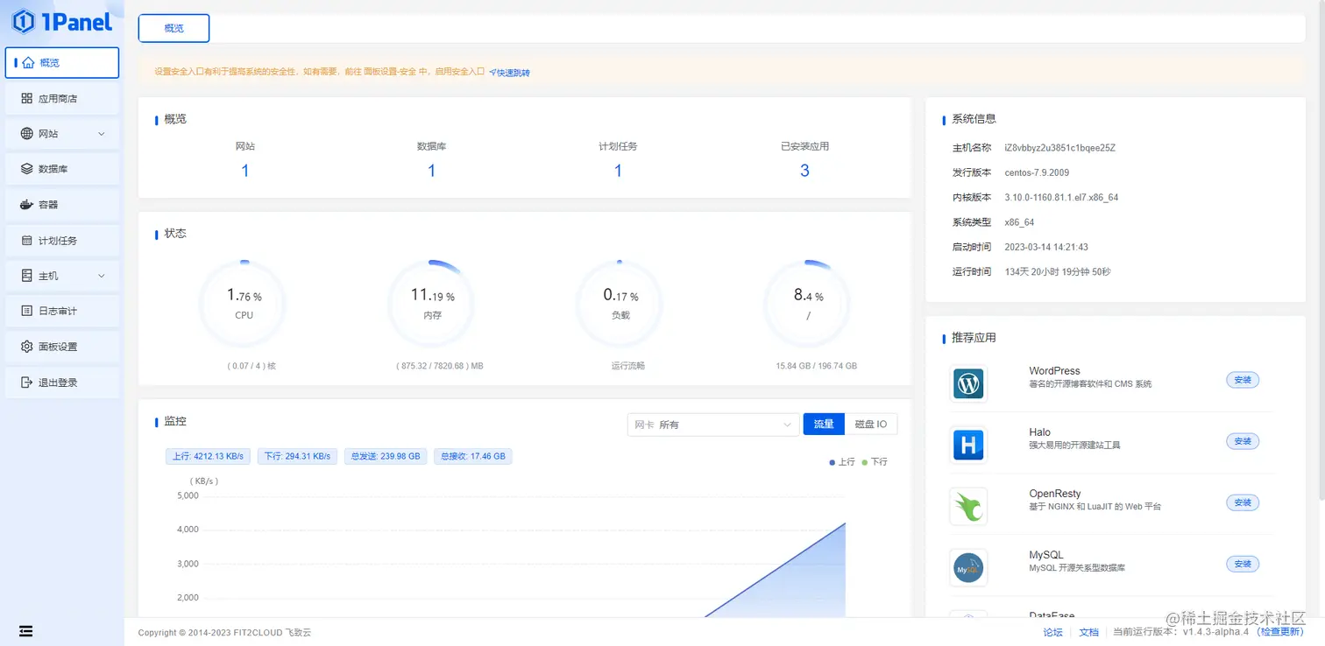Viewport: 1325px width, 646px height.
Task: Click the globe icon beside 网站
Action: [x=26, y=134]
